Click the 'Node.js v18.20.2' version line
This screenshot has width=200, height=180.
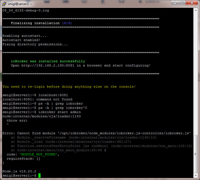pyautogui.click(x=19, y=171)
